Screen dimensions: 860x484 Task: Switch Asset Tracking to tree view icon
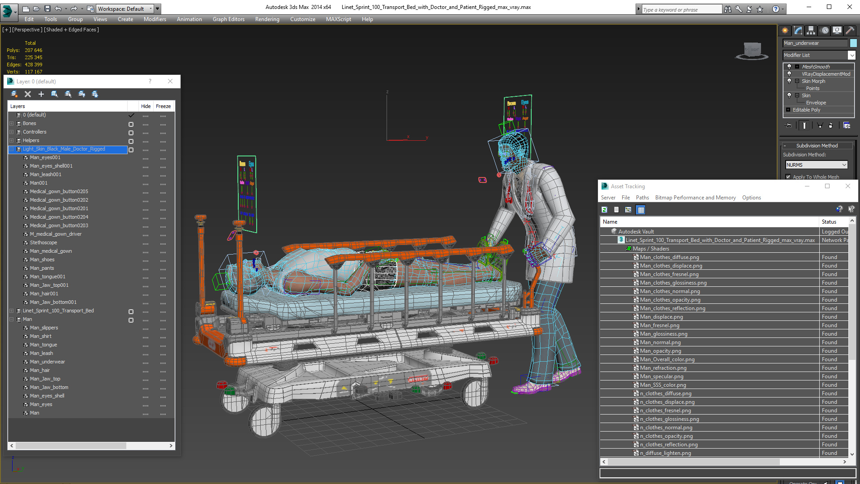click(x=628, y=210)
